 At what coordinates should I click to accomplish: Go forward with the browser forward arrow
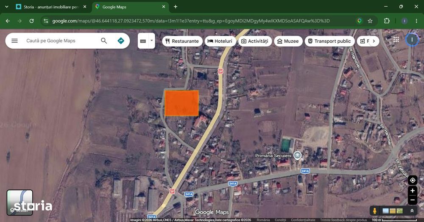[x=20, y=21]
